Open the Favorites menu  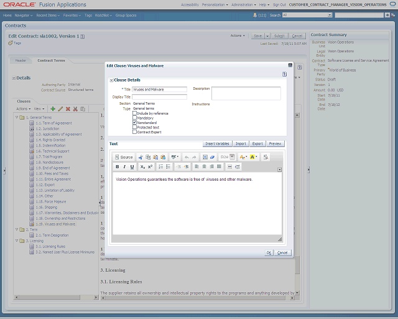click(72, 15)
